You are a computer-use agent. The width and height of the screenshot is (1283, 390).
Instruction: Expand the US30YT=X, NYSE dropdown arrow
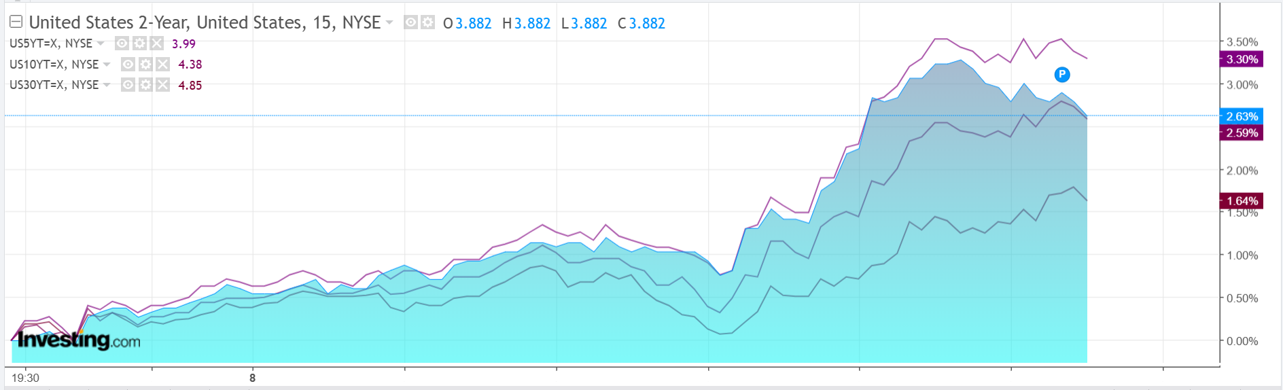coord(107,85)
